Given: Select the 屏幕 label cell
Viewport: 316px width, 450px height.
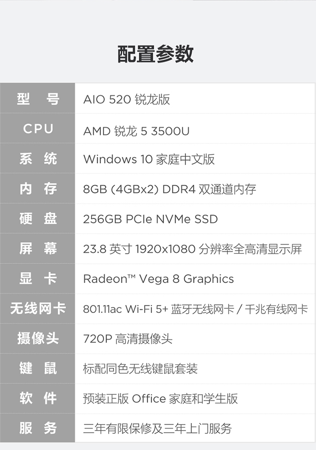Looking at the screenshot, I should click(x=37, y=248).
